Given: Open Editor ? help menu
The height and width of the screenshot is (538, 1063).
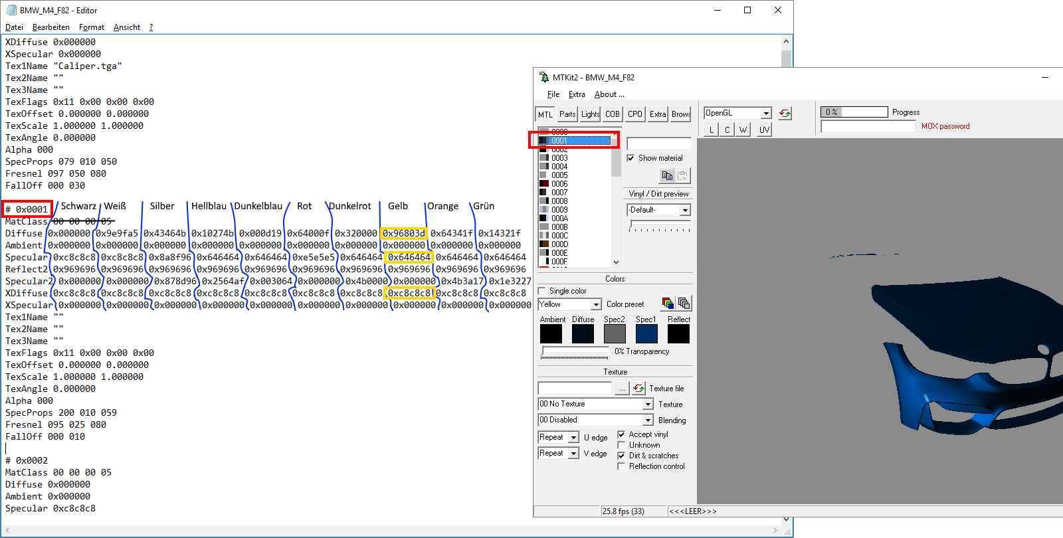Looking at the screenshot, I should [x=151, y=27].
